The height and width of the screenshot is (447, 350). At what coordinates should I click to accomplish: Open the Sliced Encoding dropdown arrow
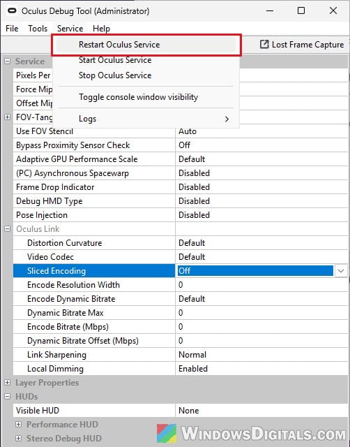point(341,271)
